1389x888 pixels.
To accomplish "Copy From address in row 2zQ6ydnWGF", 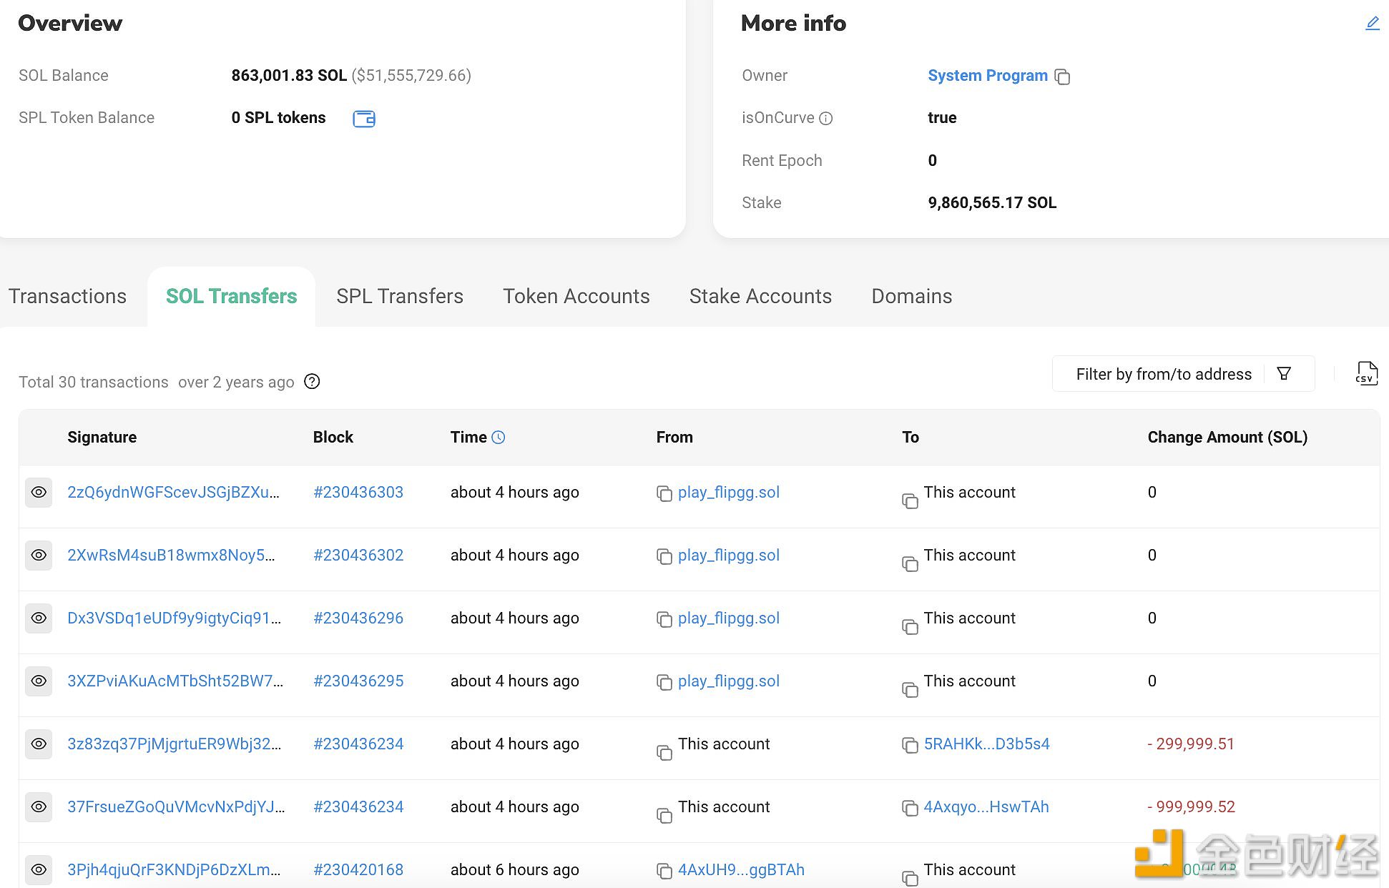I will coord(664,493).
